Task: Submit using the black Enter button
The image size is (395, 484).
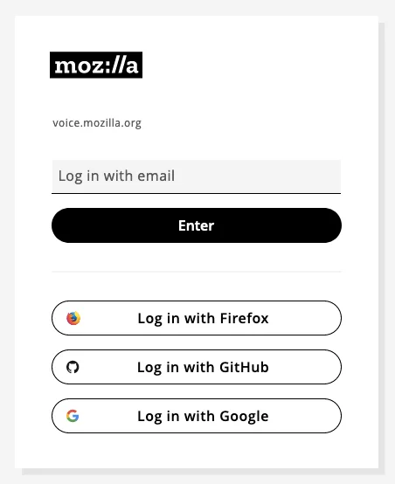Action: pyautogui.click(x=197, y=225)
